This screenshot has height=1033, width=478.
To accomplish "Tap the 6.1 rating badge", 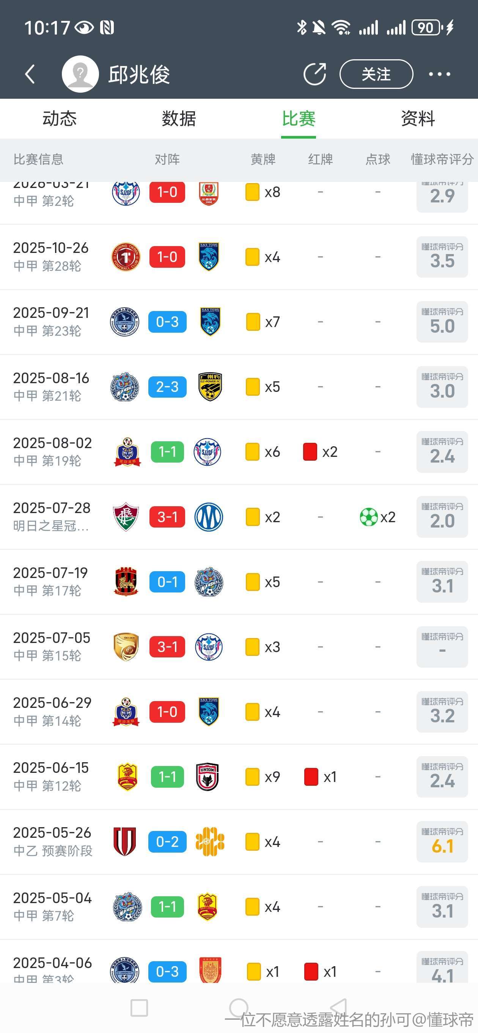I will point(442,842).
